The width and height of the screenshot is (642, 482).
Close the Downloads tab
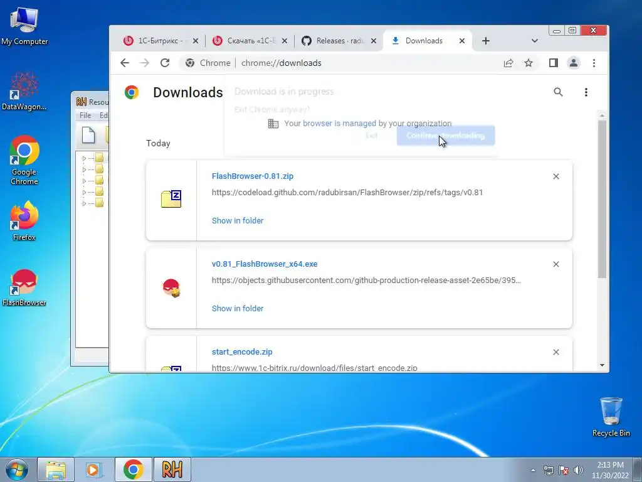click(462, 41)
